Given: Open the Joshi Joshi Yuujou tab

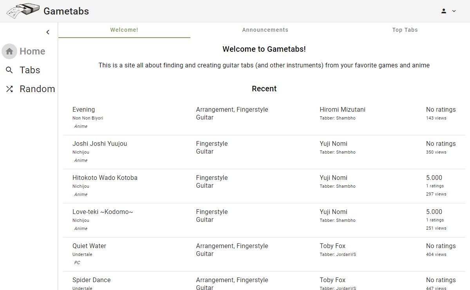Looking at the screenshot, I should click(x=99, y=143).
